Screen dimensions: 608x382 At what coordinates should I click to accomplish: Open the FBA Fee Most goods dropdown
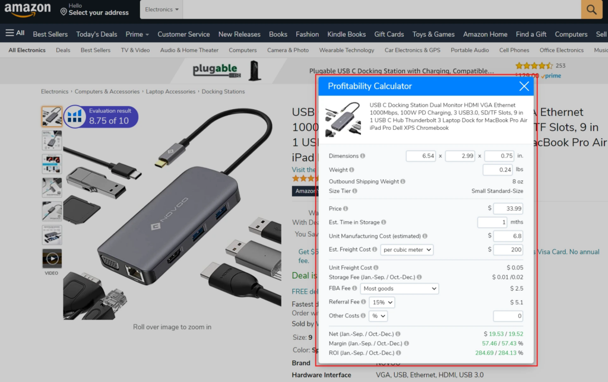(400, 289)
